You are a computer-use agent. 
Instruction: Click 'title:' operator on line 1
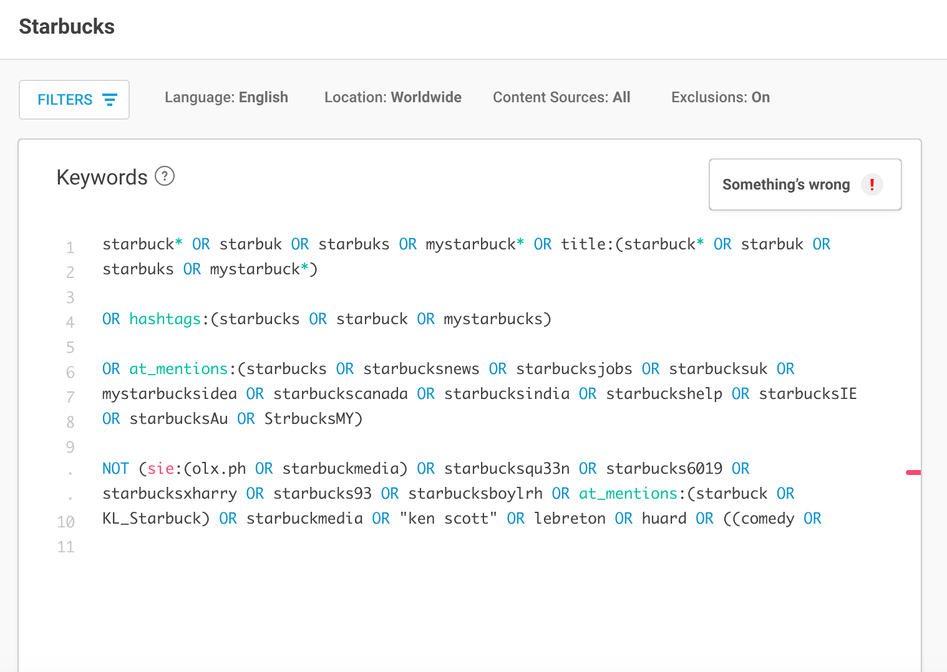coord(588,244)
